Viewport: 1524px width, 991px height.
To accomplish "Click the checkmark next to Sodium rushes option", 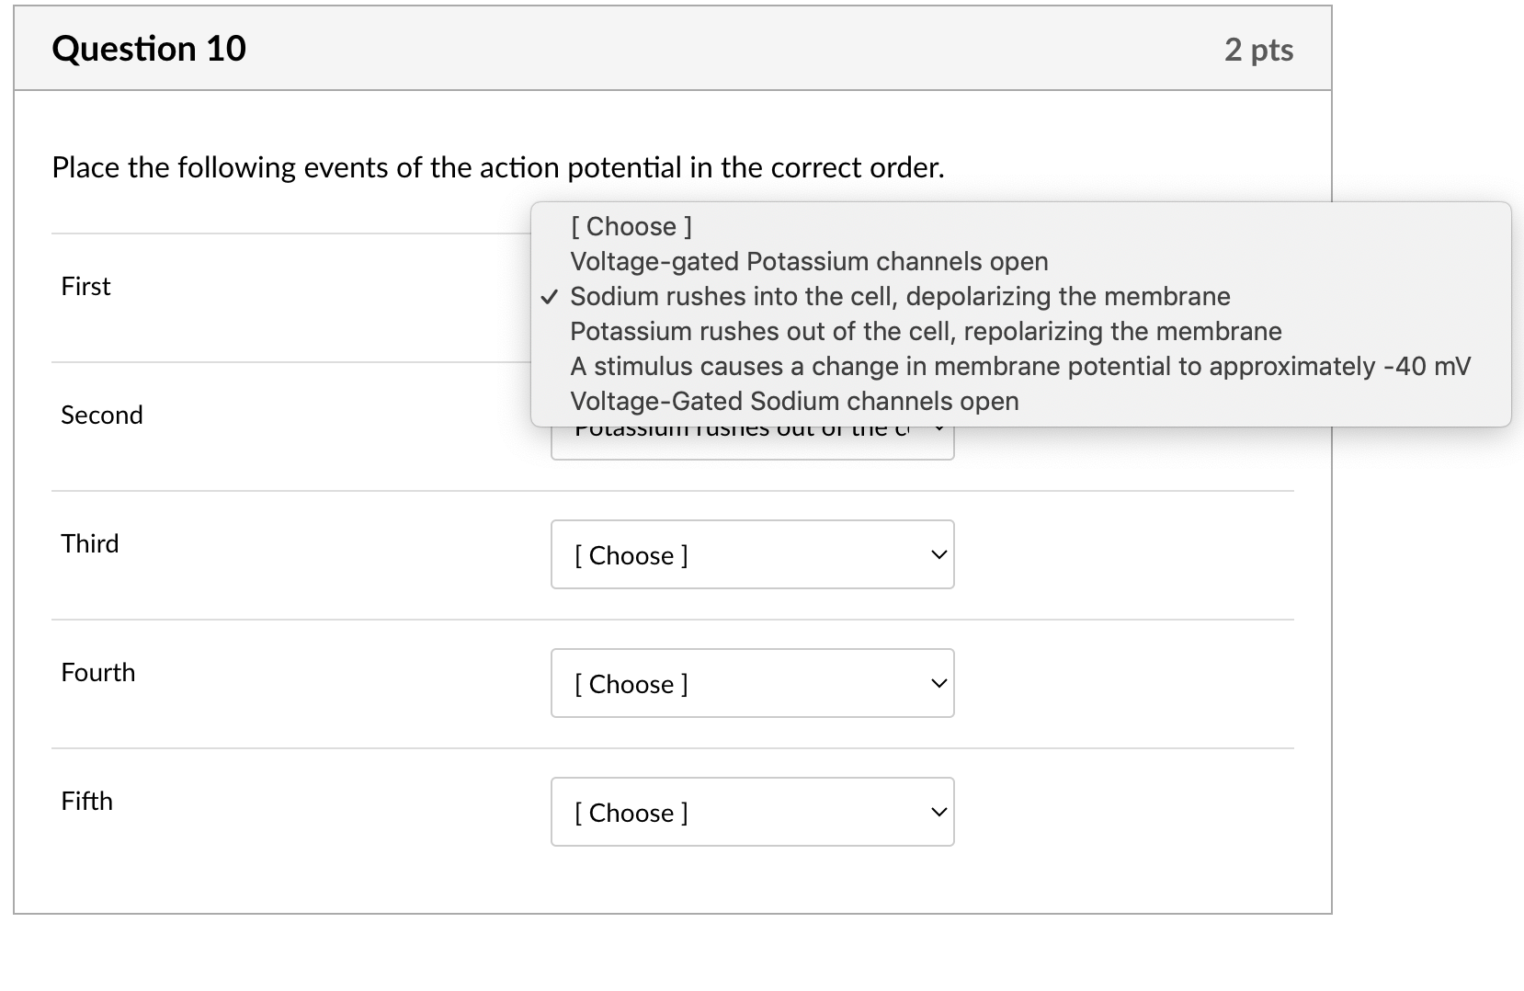I will coord(550,296).
